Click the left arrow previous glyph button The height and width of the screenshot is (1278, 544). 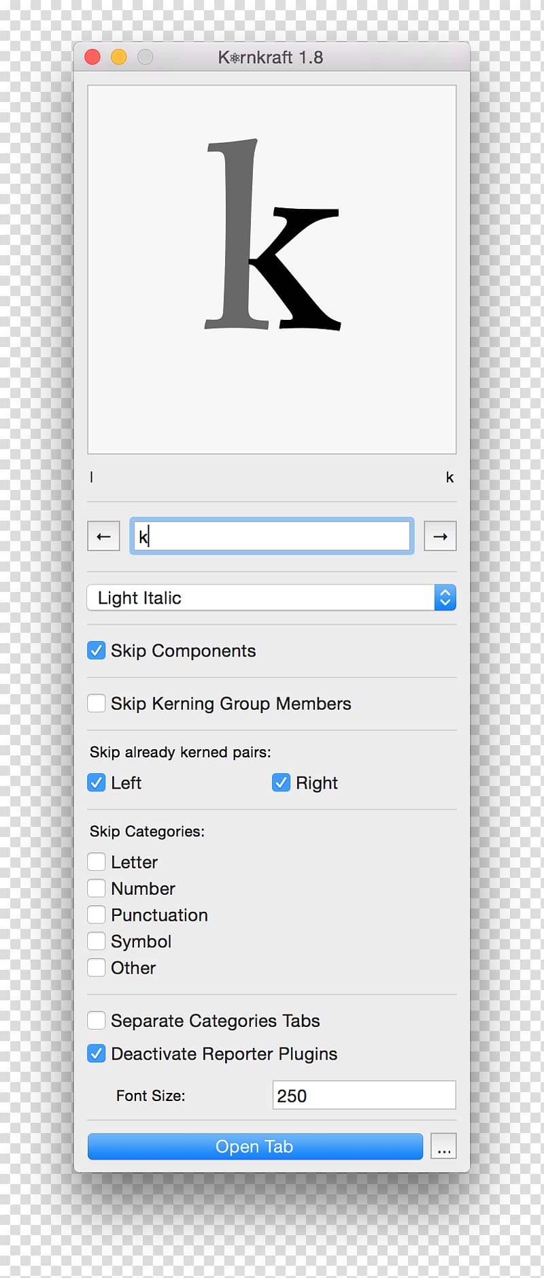[103, 536]
